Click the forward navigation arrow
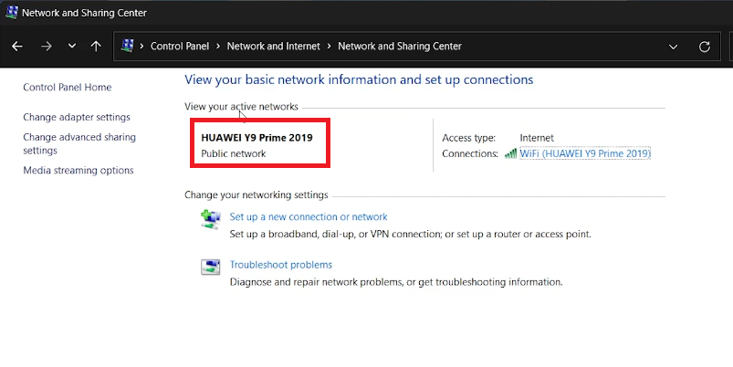733x367 pixels. (x=47, y=47)
